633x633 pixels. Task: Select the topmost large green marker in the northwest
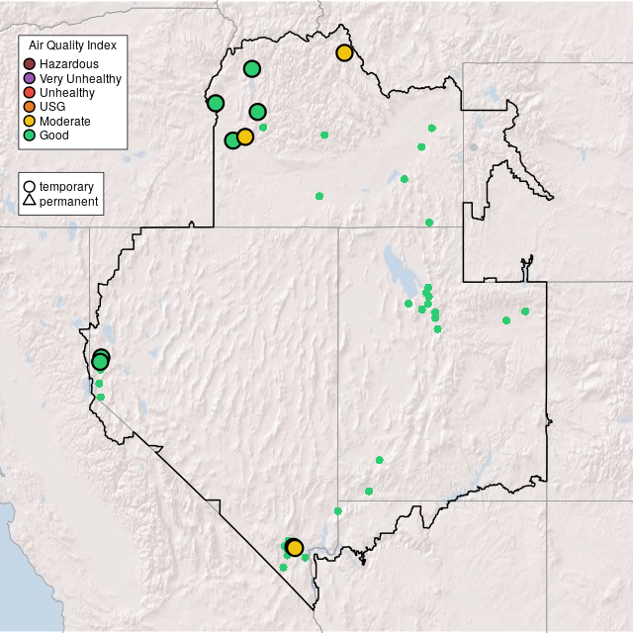(x=252, y=68)
